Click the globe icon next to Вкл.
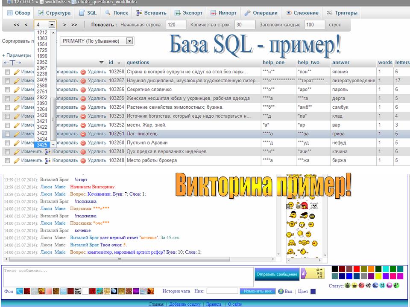The height and width of the screenshot is (307, 410). click(x=281, y=291)
